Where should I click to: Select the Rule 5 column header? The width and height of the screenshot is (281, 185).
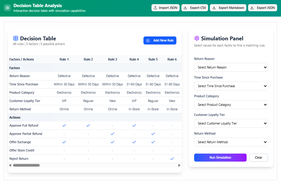pyautogui.click(x=153, y=59)
